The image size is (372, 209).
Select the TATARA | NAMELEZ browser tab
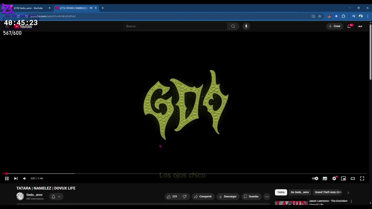pyautogui.click(x=74, y=8)
